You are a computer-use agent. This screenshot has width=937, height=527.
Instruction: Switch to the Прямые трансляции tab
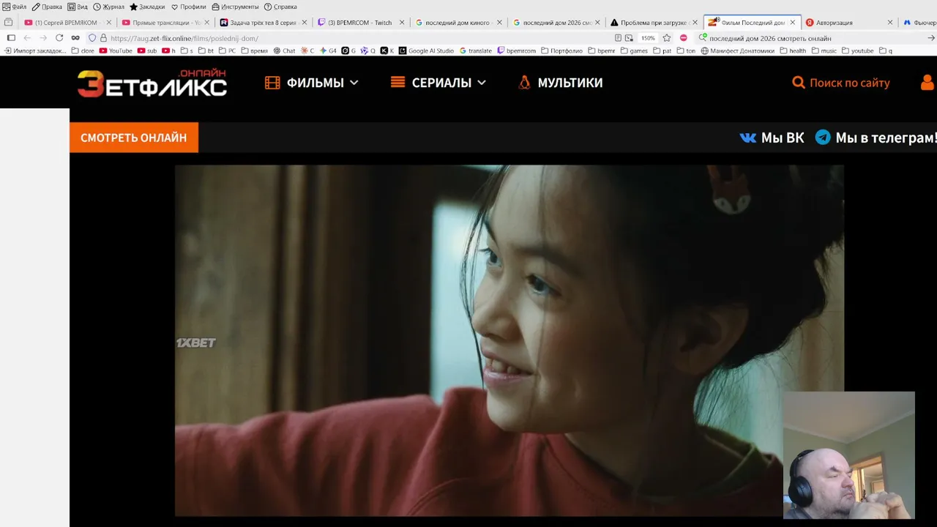pyautogui.click(x=164, y=23)
